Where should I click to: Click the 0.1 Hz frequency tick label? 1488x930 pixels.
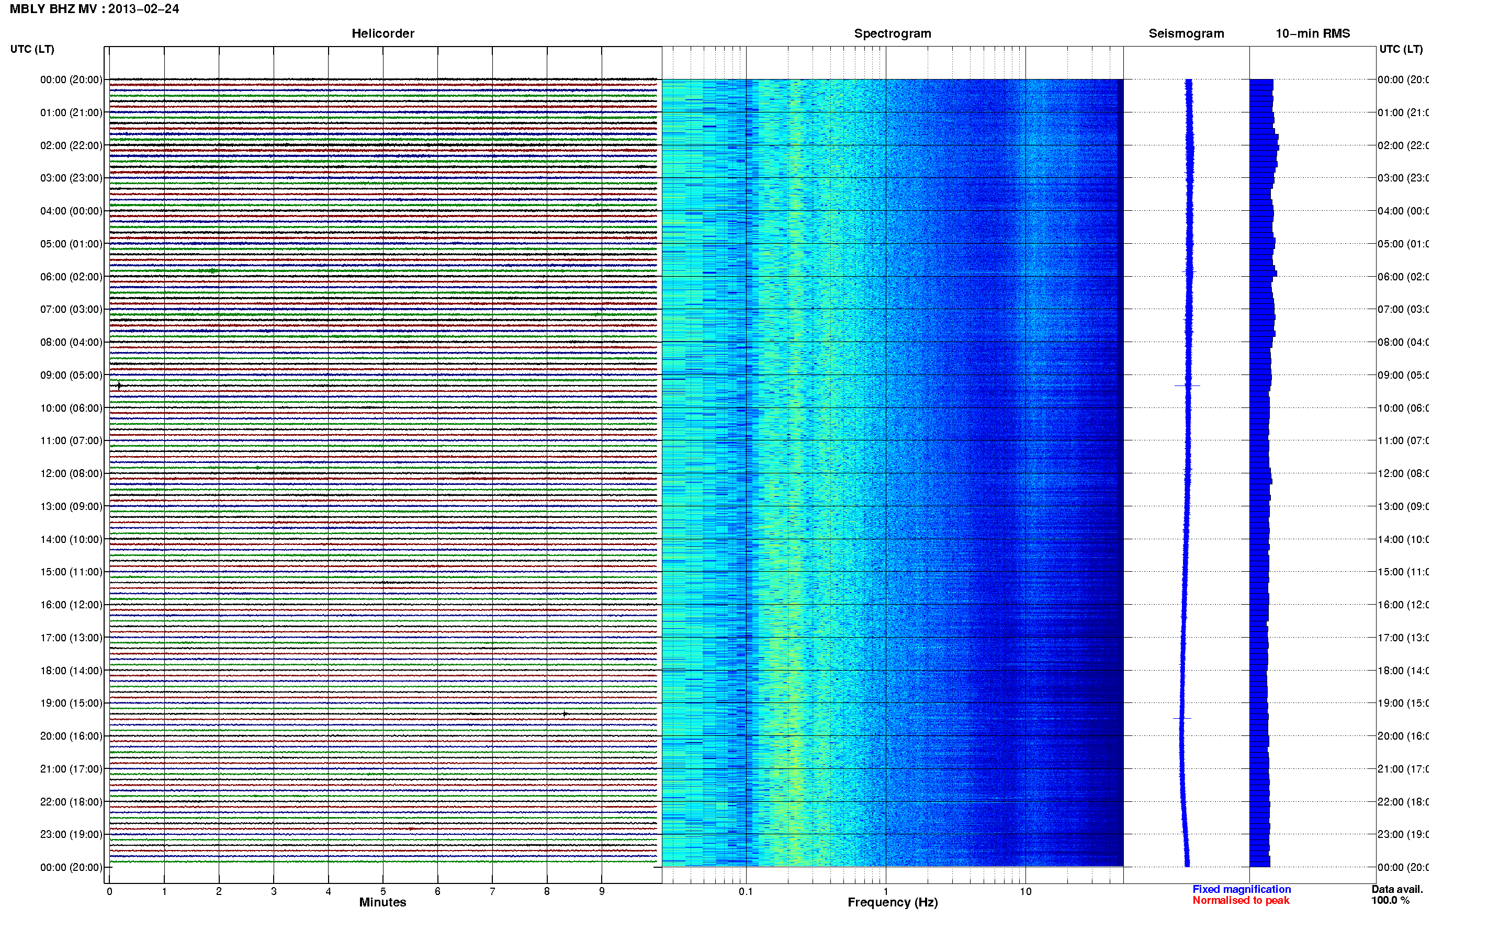pyautogui.click(x=746, y=891)
